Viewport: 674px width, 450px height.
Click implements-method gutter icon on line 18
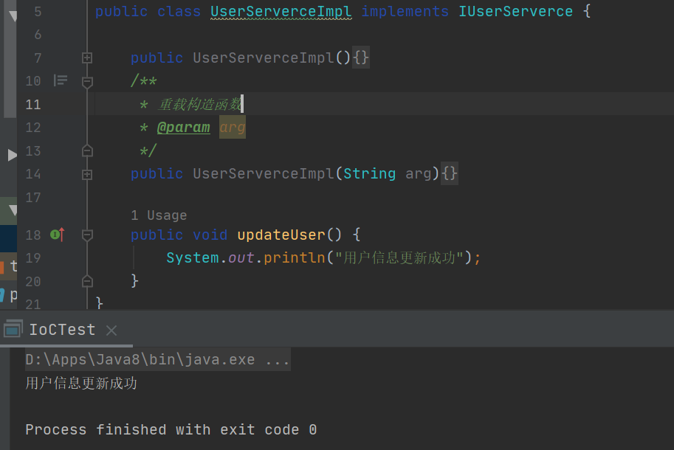pyautogui.click(x=57, y=235)
